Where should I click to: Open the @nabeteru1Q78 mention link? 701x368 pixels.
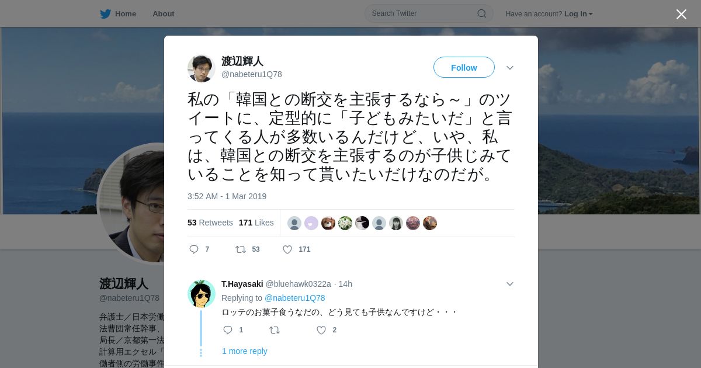pos(295,298)
